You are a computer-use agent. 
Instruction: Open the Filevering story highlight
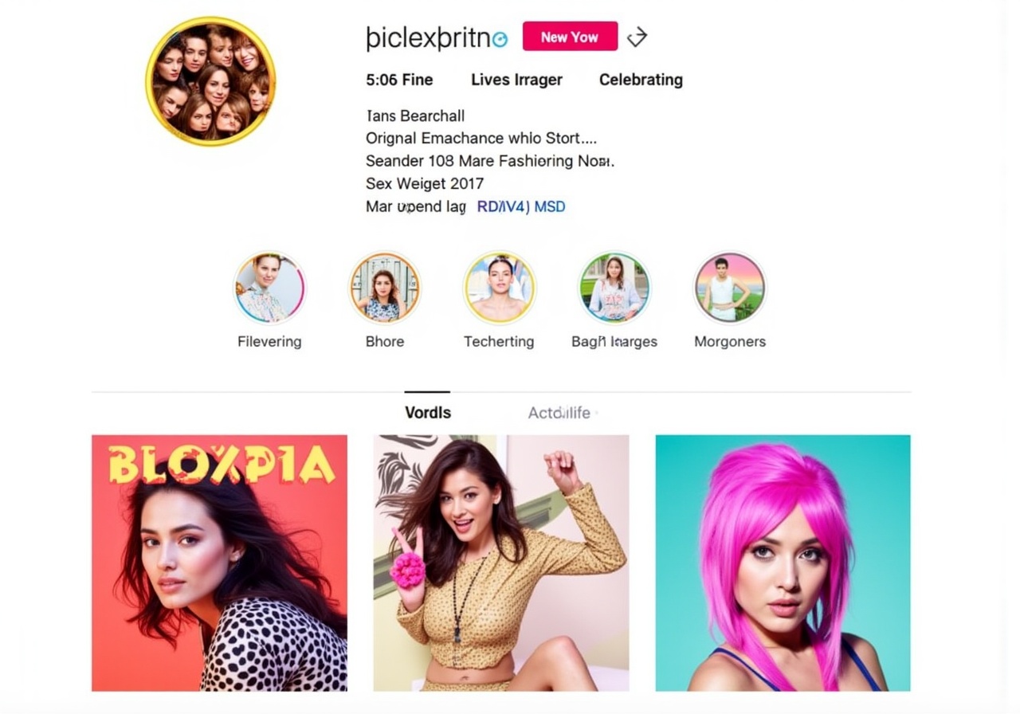click(x=269, y=288)
